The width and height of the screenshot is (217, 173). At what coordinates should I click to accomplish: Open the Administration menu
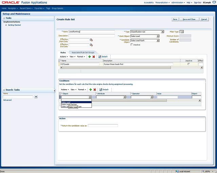point(178,3)
